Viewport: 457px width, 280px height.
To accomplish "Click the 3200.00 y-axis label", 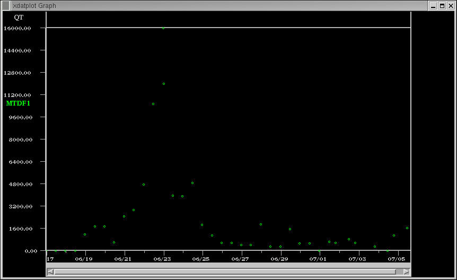I will [20, 206].
